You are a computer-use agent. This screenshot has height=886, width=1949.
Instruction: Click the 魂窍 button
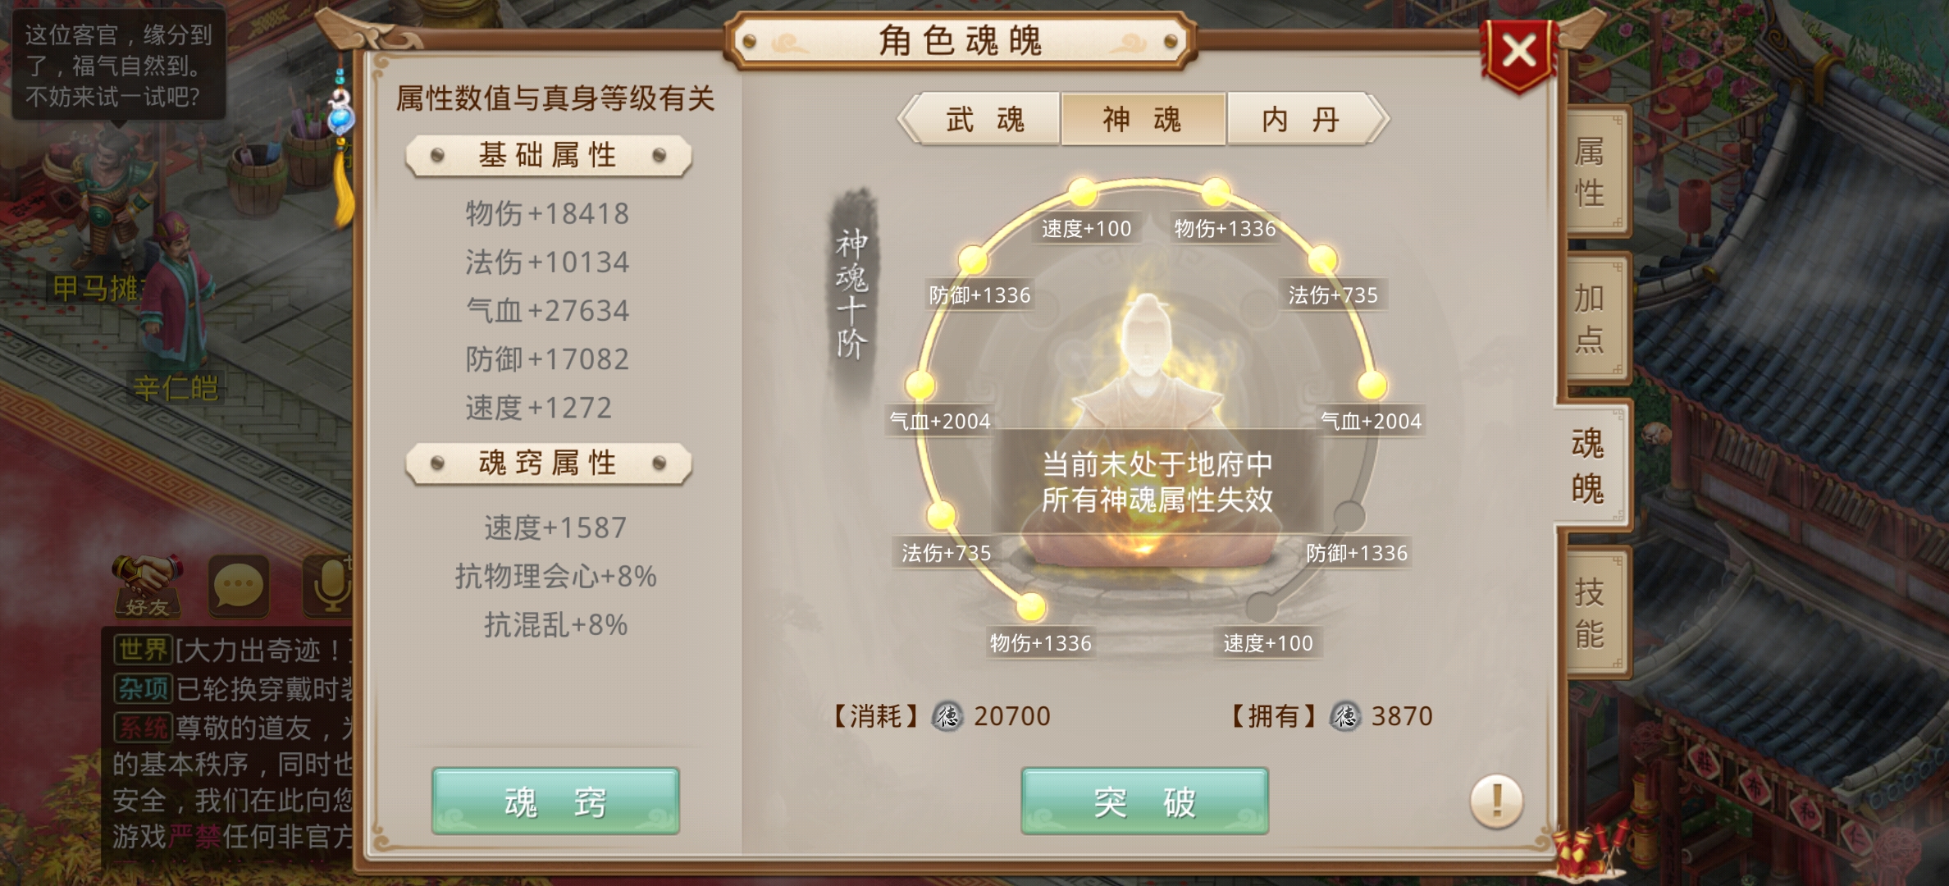coord(555,802)
